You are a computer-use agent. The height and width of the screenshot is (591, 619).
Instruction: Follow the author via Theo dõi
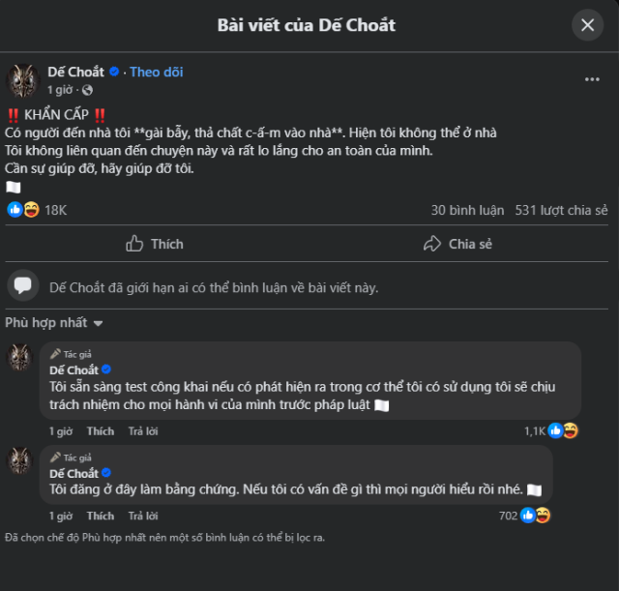pyautogui.click(x=157, y=72)
